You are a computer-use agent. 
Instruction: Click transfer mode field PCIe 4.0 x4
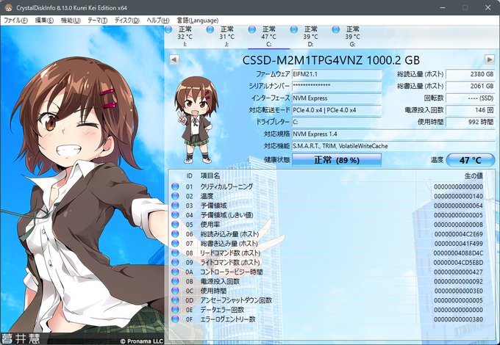[337, 110]
